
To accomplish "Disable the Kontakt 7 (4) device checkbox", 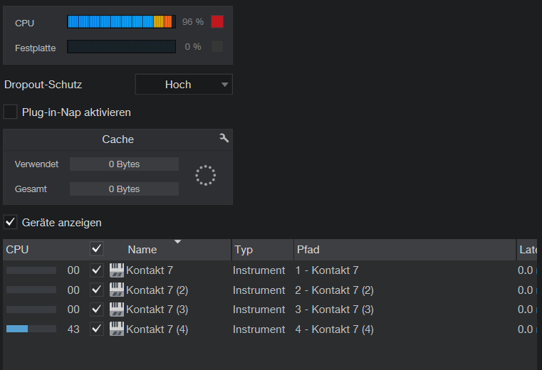I will [96, 329].
